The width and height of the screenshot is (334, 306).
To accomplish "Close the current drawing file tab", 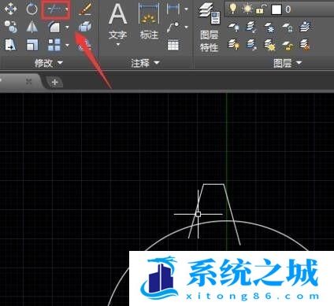I will click(x=28, y=82).
